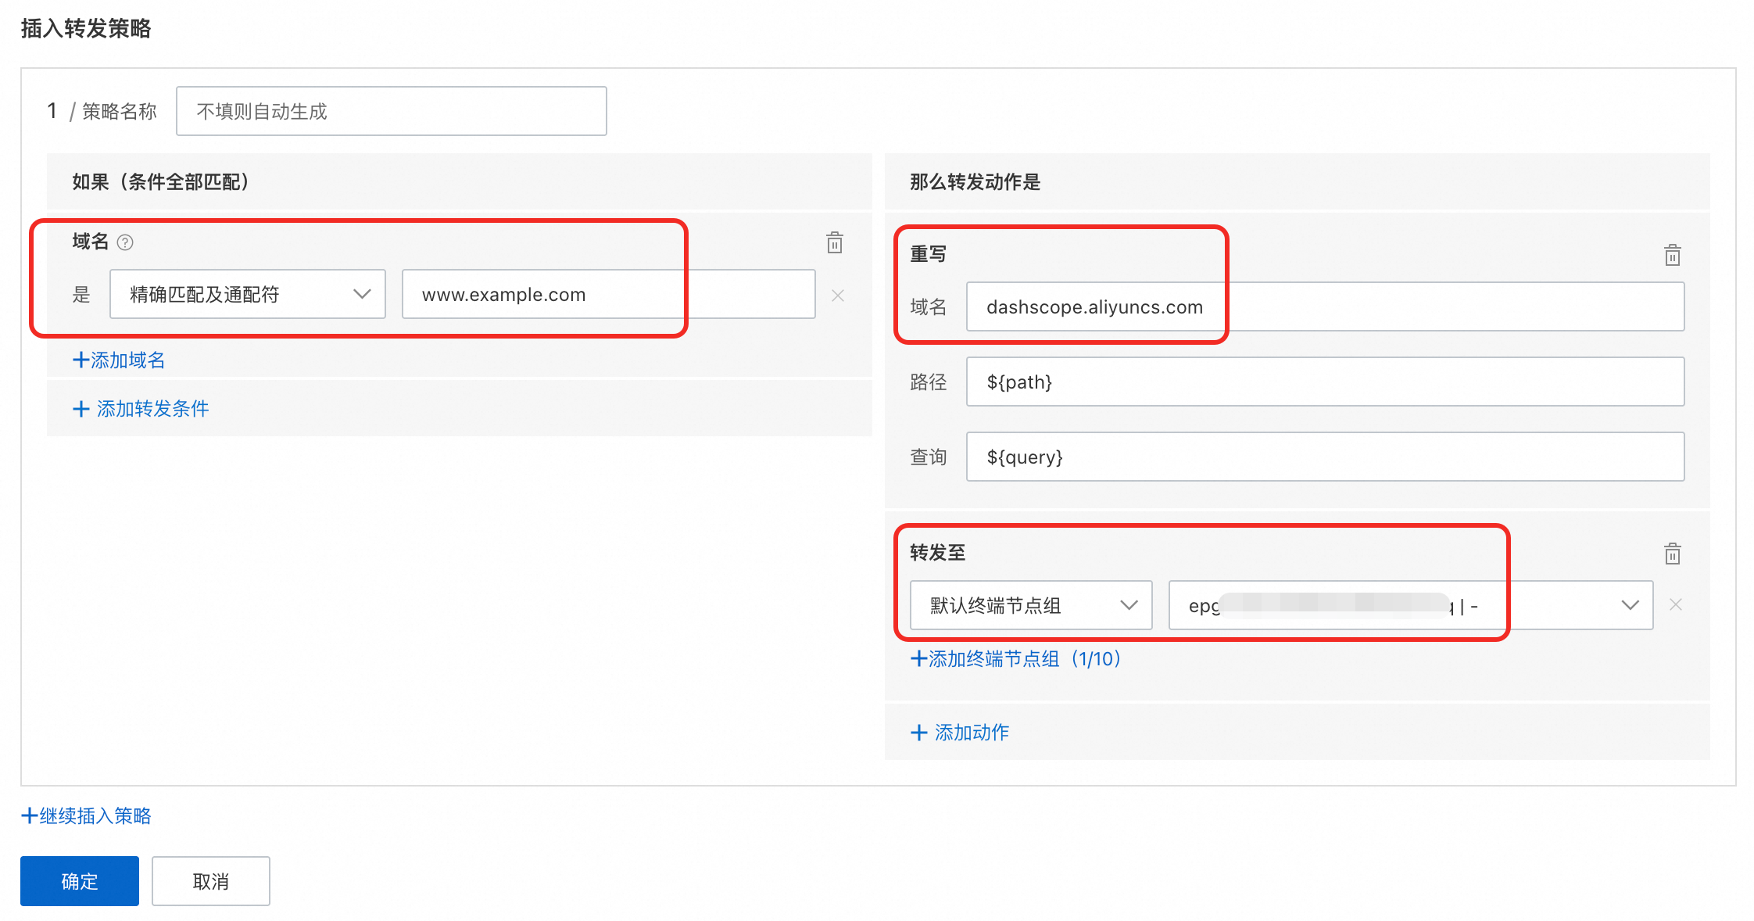
Task: Click the continue inserting policy link
Action: tap(86, 816)
